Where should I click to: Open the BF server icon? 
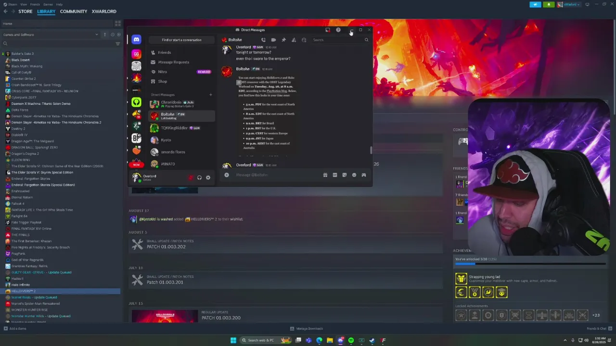tap(136, 138)
